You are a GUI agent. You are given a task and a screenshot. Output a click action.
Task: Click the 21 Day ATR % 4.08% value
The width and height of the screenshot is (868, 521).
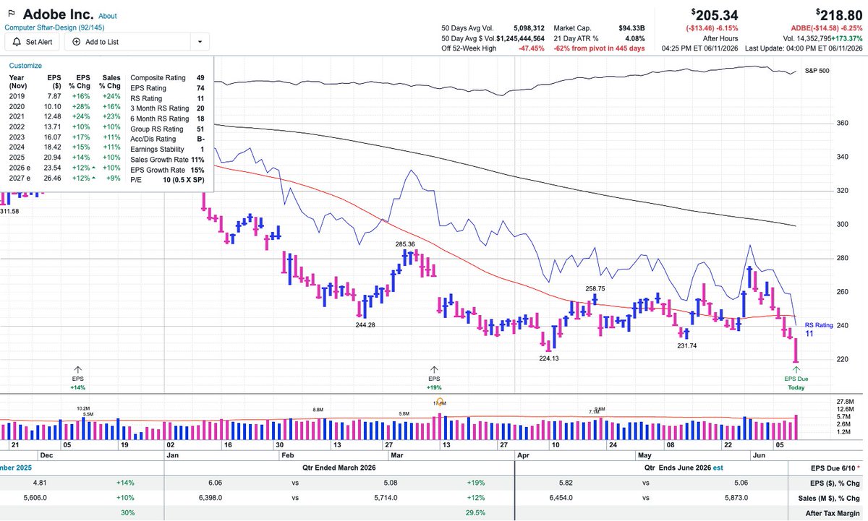click(635, 38)
